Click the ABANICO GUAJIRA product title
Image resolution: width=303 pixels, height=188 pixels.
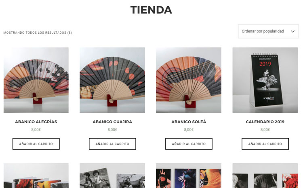(x=112, y=122)
